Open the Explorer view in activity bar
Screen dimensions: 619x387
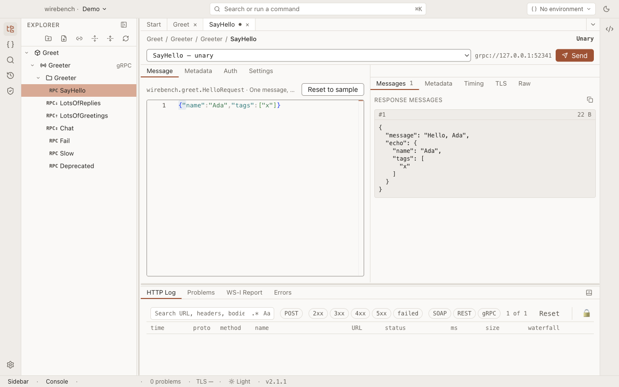coord(10,29)
